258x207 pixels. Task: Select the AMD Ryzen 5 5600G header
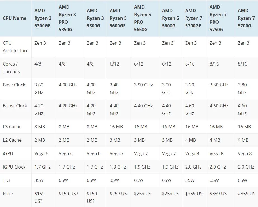tap(170, 18)
